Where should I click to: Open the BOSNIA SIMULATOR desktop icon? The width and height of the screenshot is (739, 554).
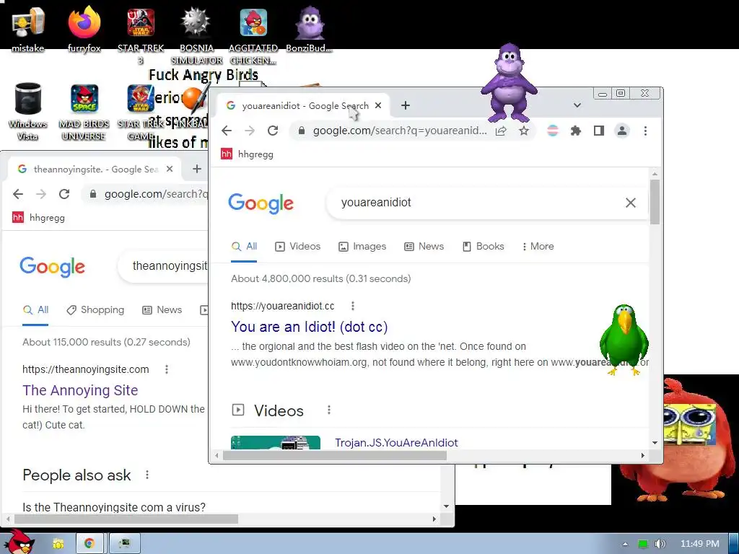click(196, 35)
